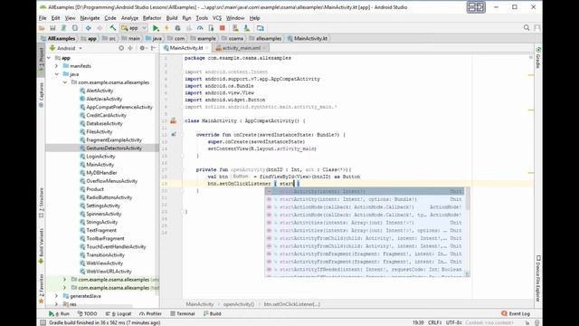
Task: Toggle the Build Variants tool window
Action: pos(42,245)
